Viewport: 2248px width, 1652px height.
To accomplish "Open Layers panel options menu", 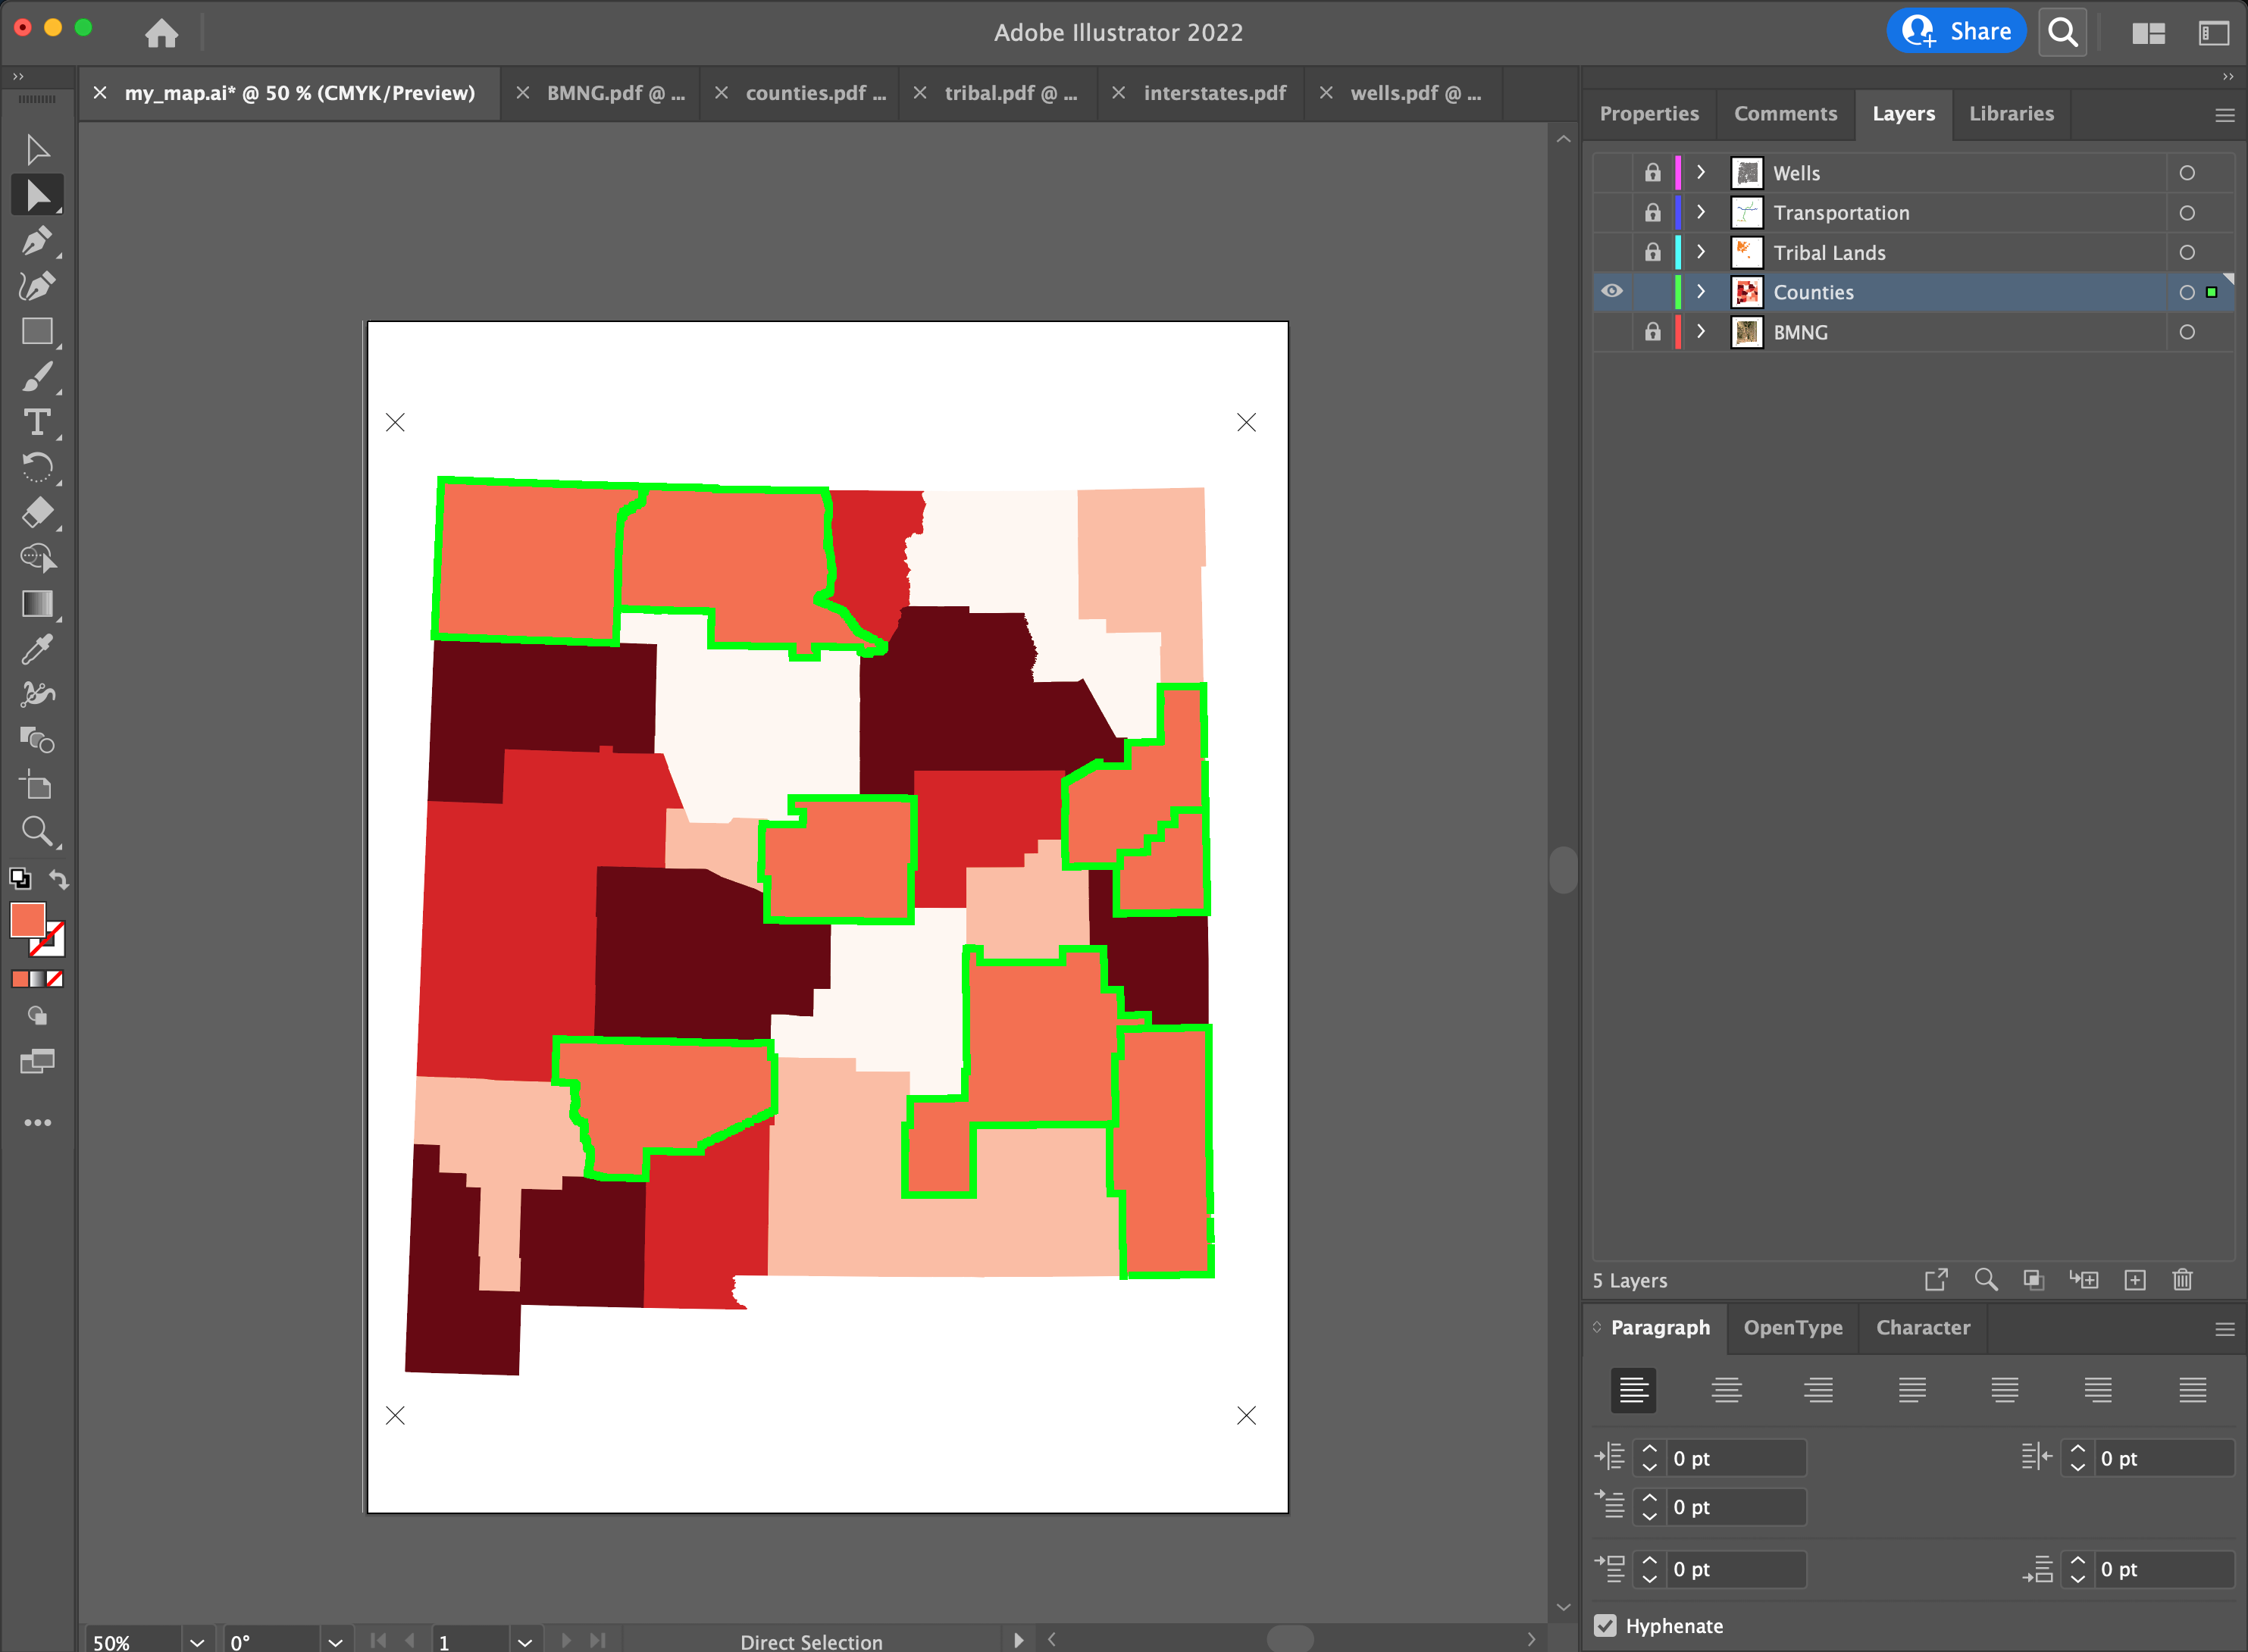I will [2224, 115].
